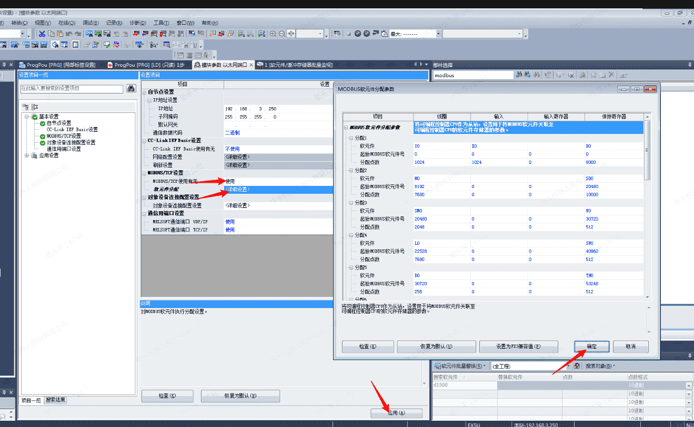This screenshot has width=694, height=427.
Task: Switch to ProgPou [PRG] [LD] tab
Action: click(x=145, y=65)
